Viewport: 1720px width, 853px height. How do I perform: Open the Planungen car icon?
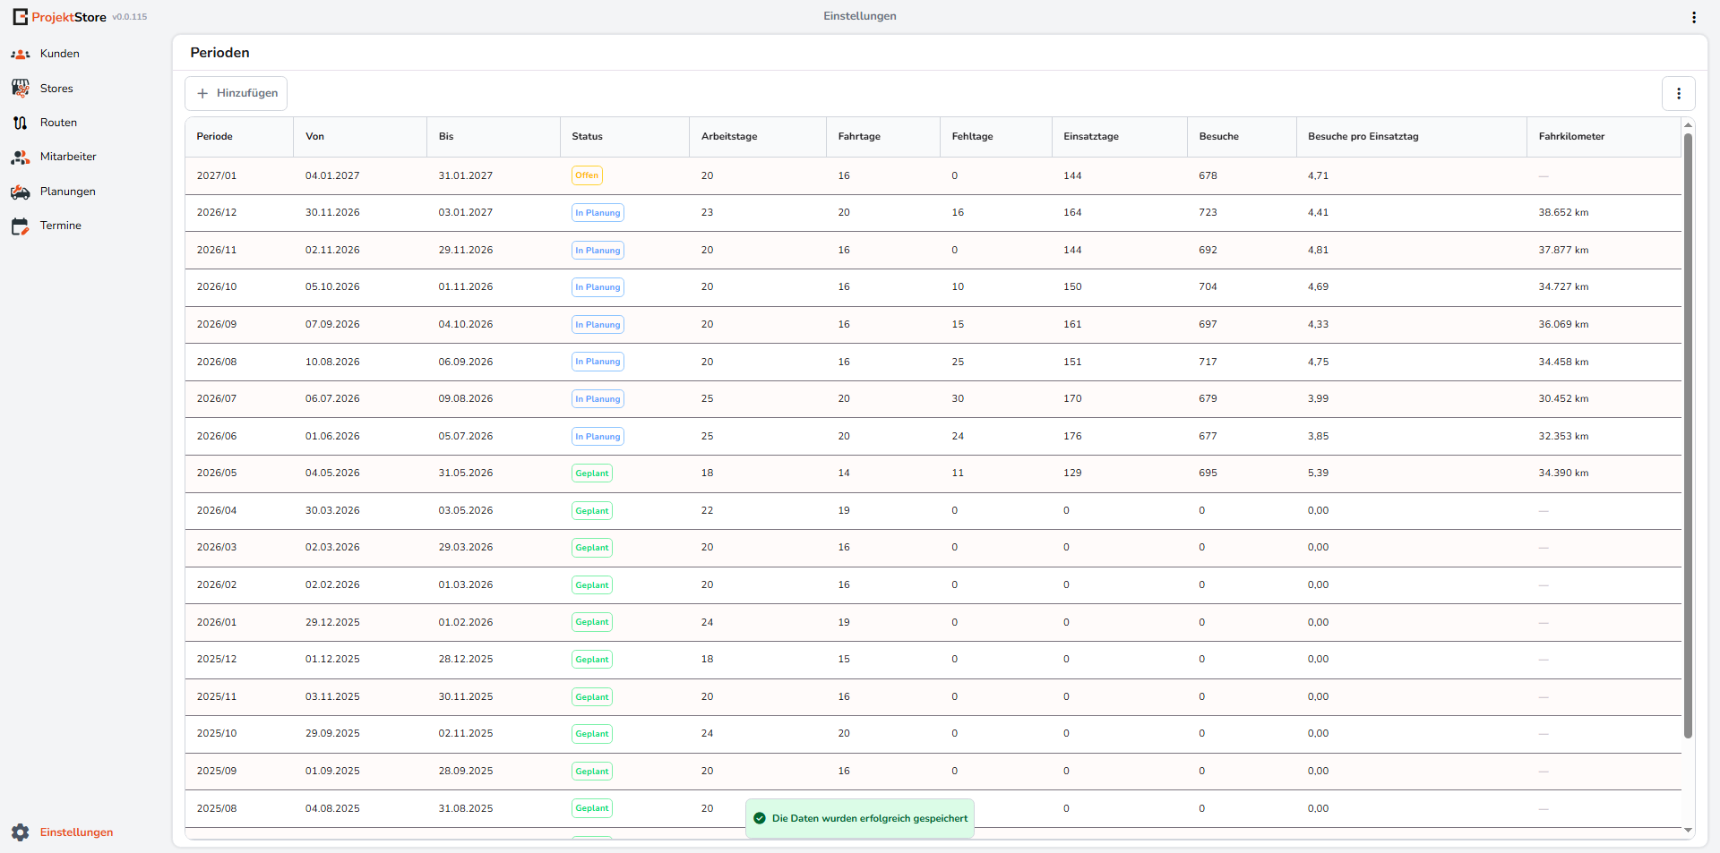point(21,192)
